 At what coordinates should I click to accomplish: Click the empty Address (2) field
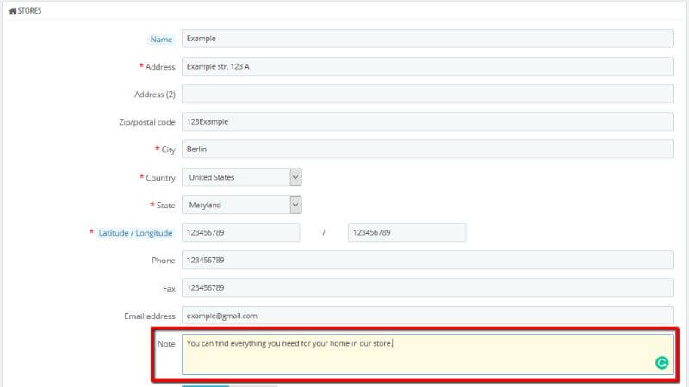pyautogui.click(x=427, y=94)
